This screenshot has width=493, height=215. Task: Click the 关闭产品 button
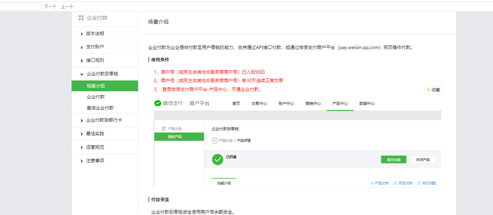[x=423, y=160]
